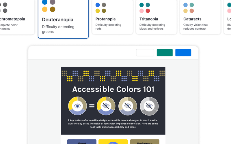This screenshot has width=231, height=144.
Task: Click the yellow middle box in infographic
Action: click(113, 142)
